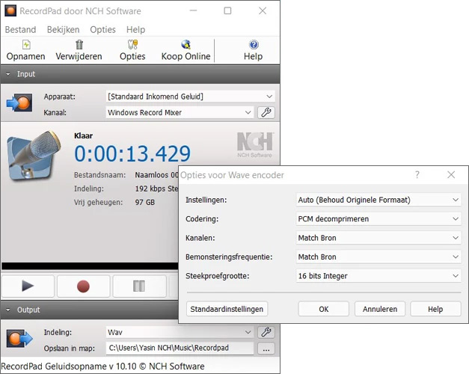Open the Bestand menu
The height and width of the screenshot is (374, 469).
point(20,30)
